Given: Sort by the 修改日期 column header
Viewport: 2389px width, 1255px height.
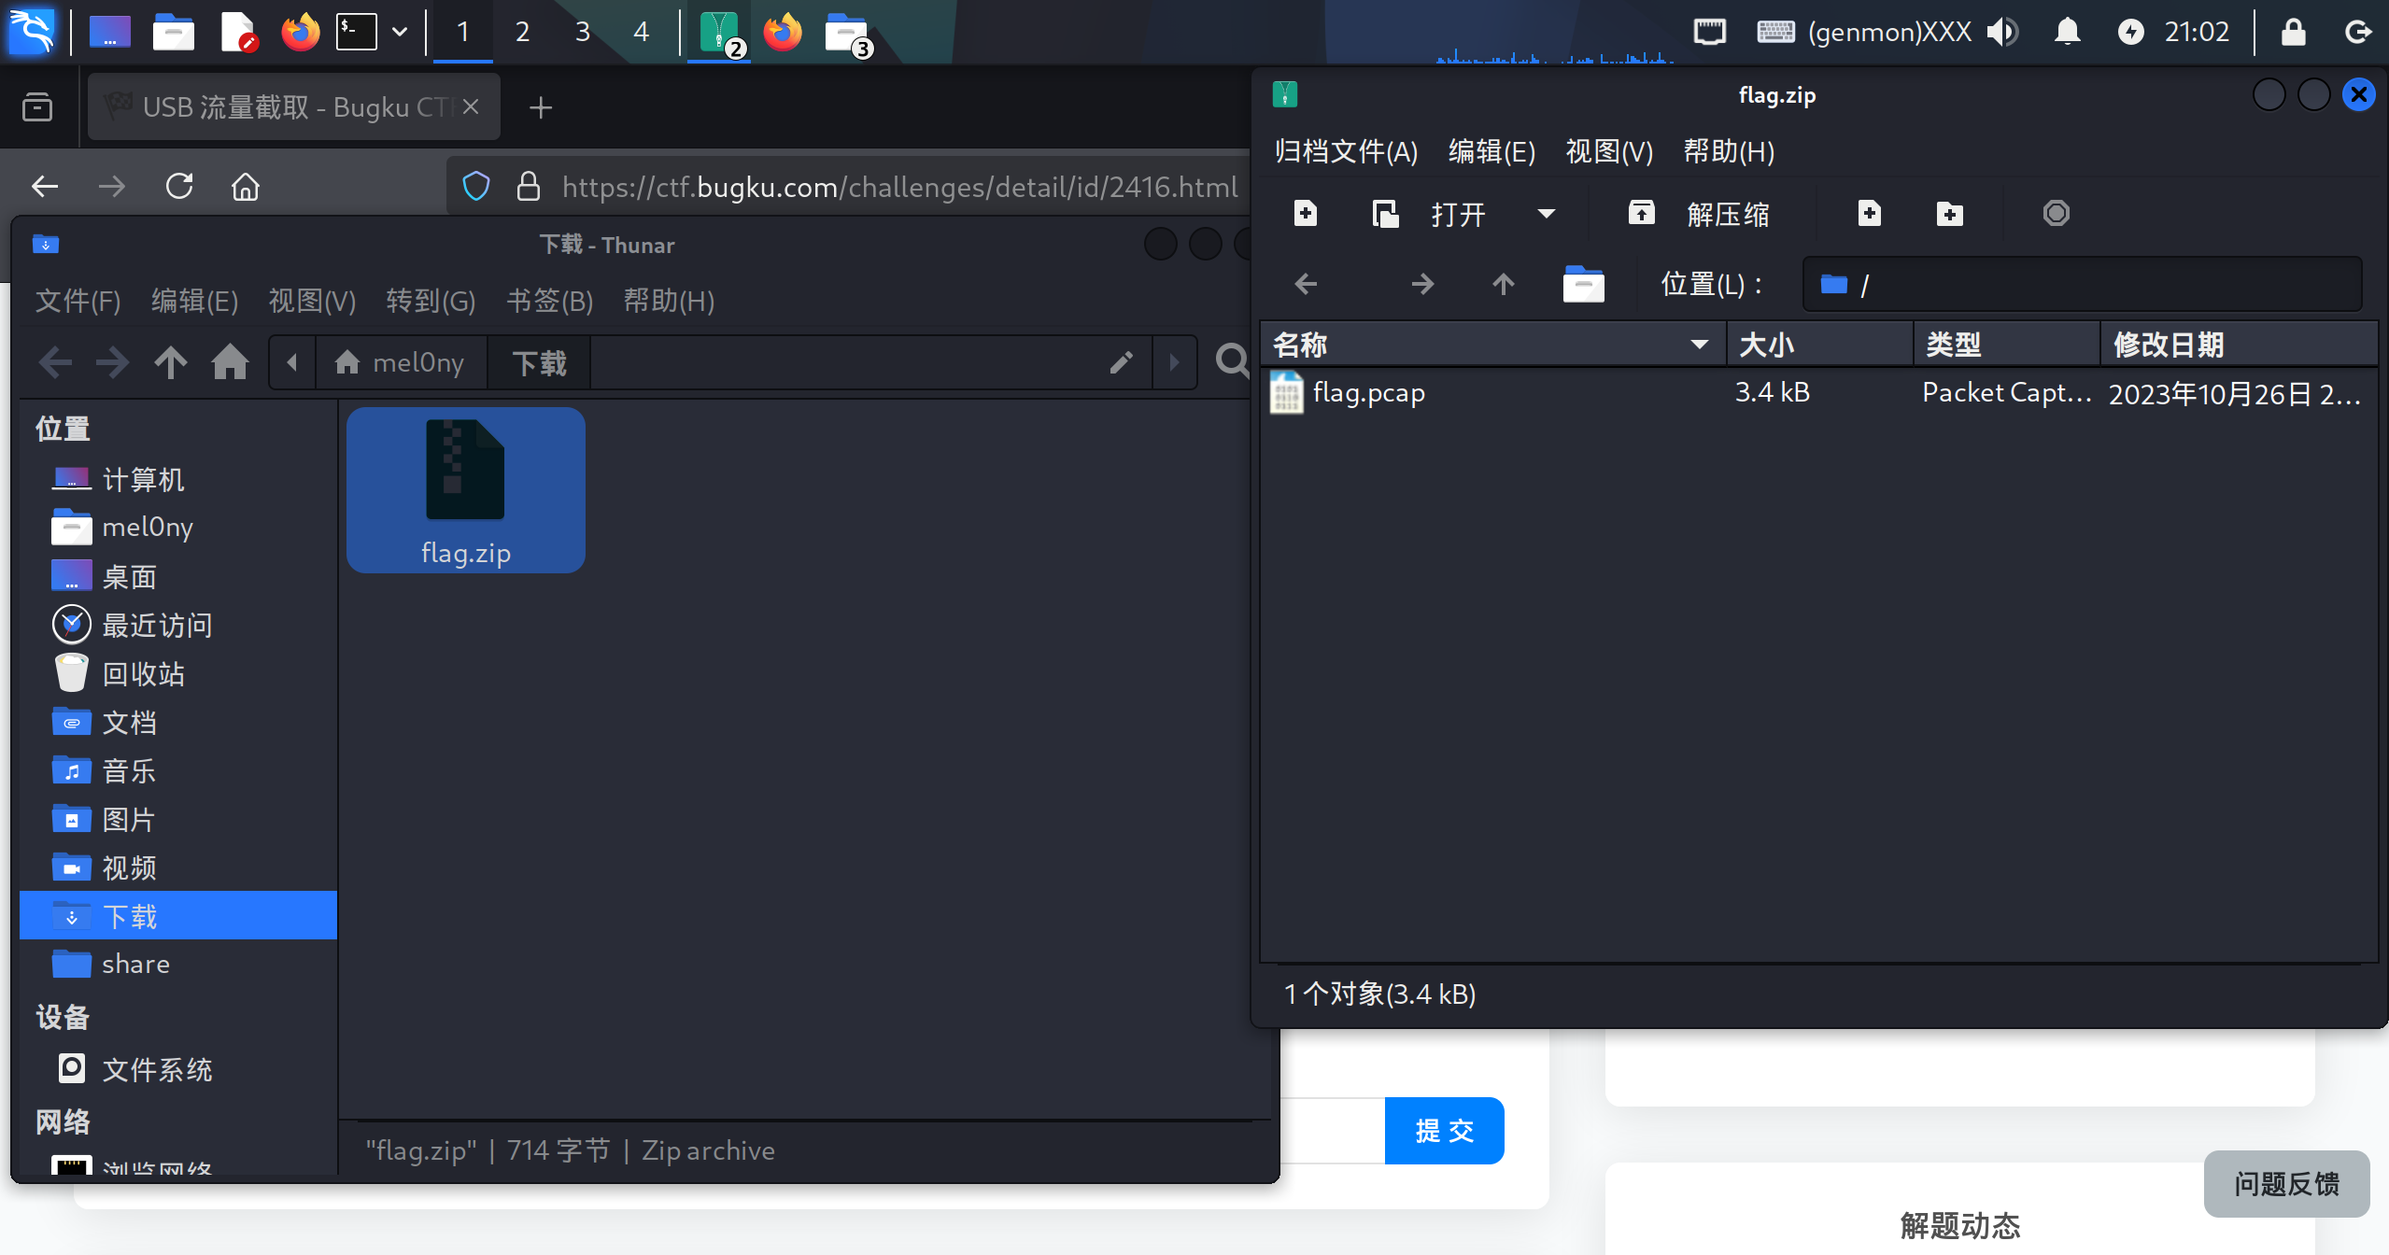Looking at the screenshot, I should [x=2238, y=345].
